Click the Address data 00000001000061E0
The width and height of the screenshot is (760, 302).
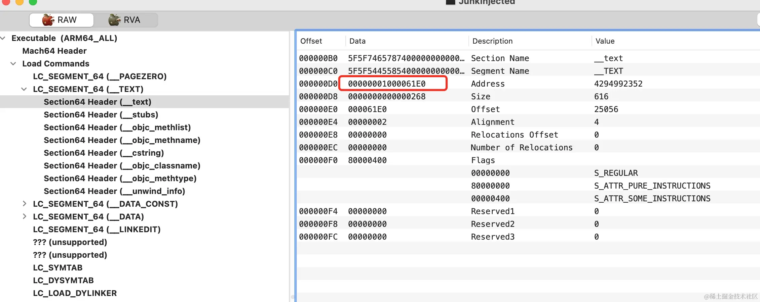(x=387, y=84)
